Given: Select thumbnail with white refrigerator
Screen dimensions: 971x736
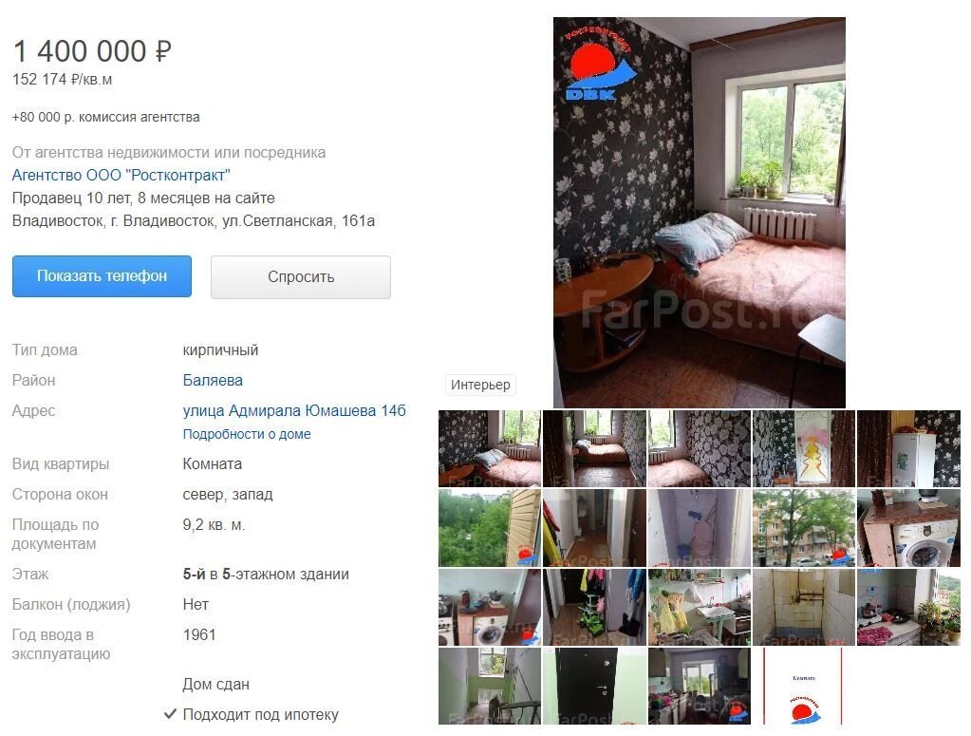Looking at the screenshot, I should (x=908, y=448).
